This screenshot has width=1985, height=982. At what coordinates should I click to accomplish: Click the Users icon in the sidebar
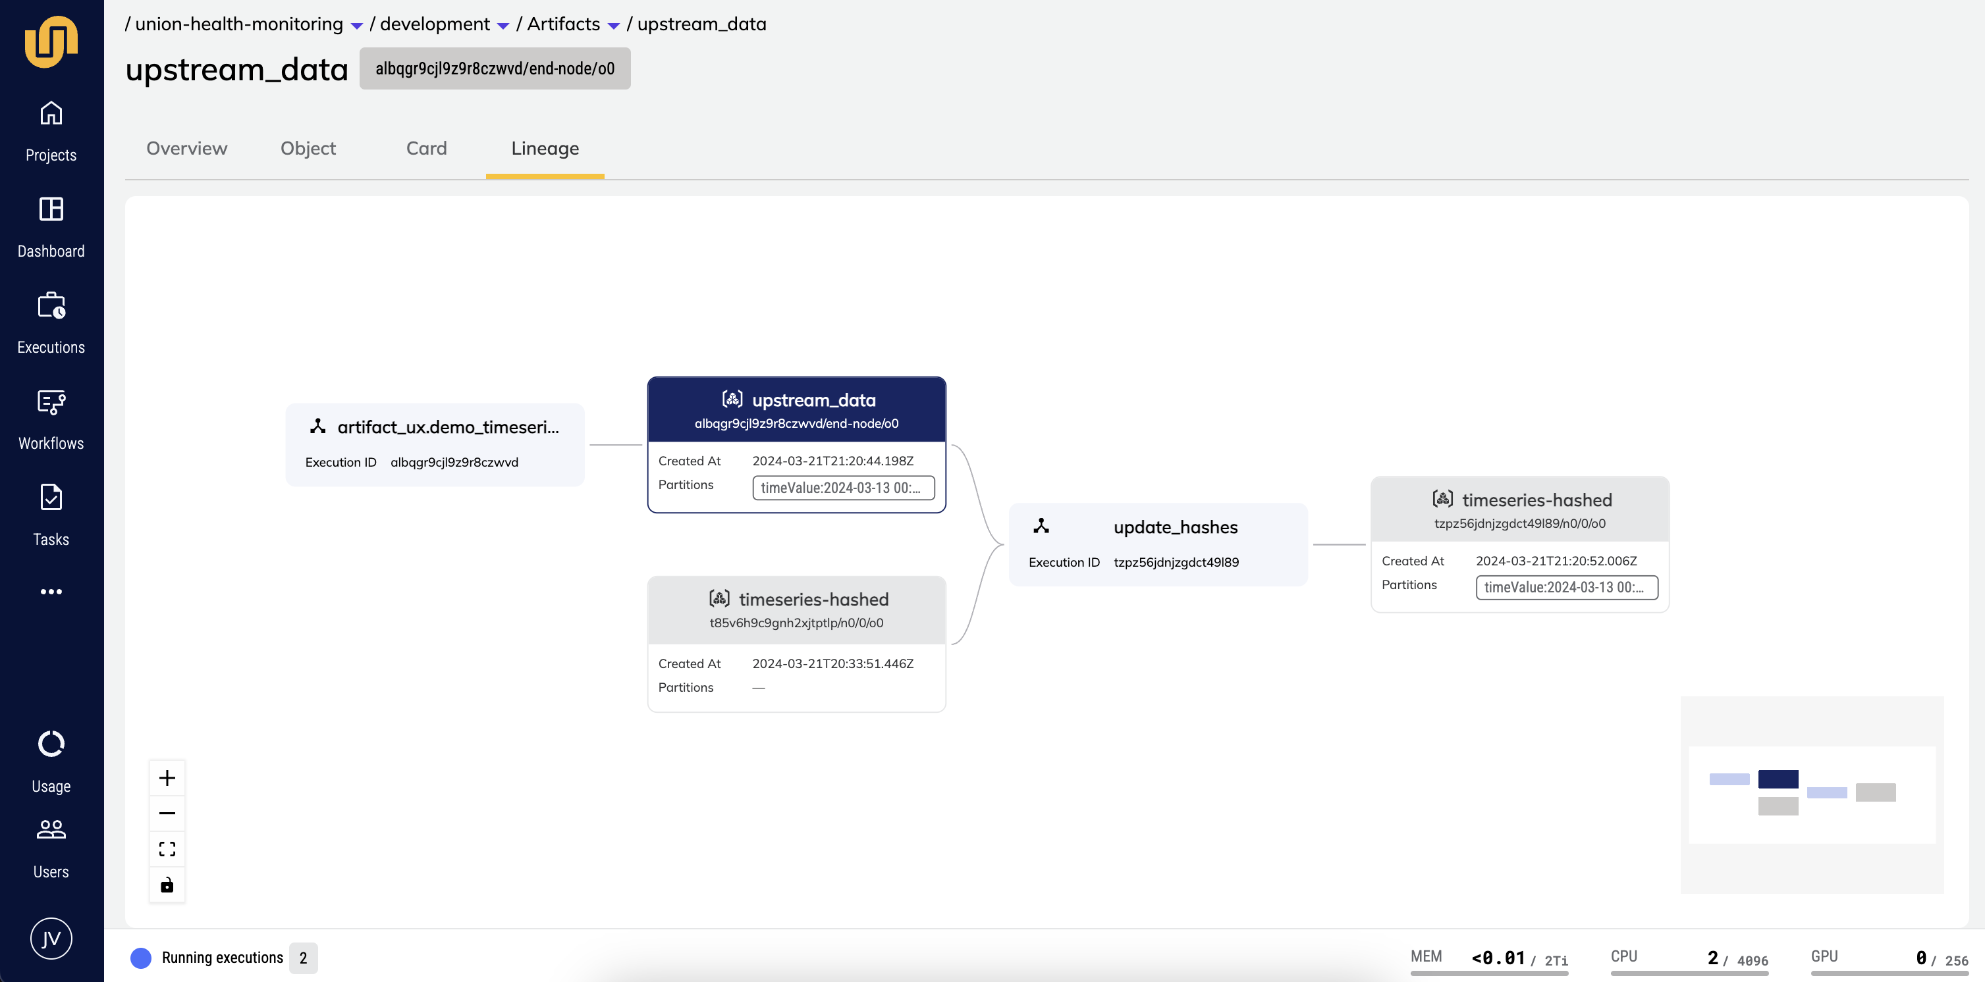click(51, 829)
